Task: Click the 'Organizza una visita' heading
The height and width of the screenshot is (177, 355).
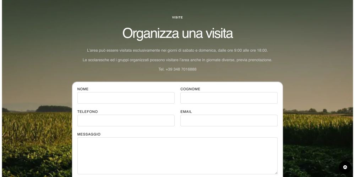Action: [177, 33]
